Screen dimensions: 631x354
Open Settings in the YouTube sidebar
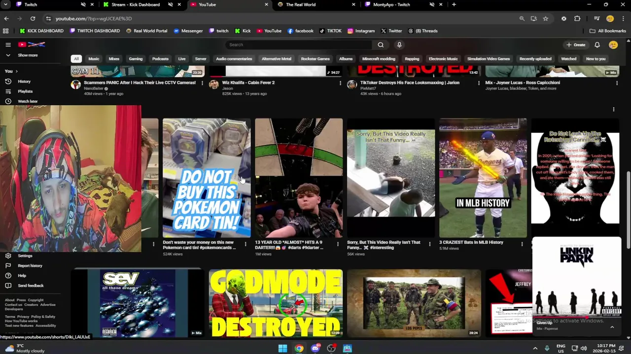click(x=25, y=256)
